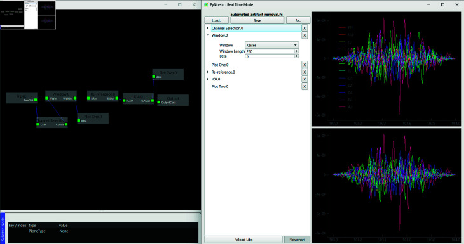464x244 pixels.
Task: Remove the Channel Selection.0 node with X
Action: pyautogui.click(x=304, y=28)
